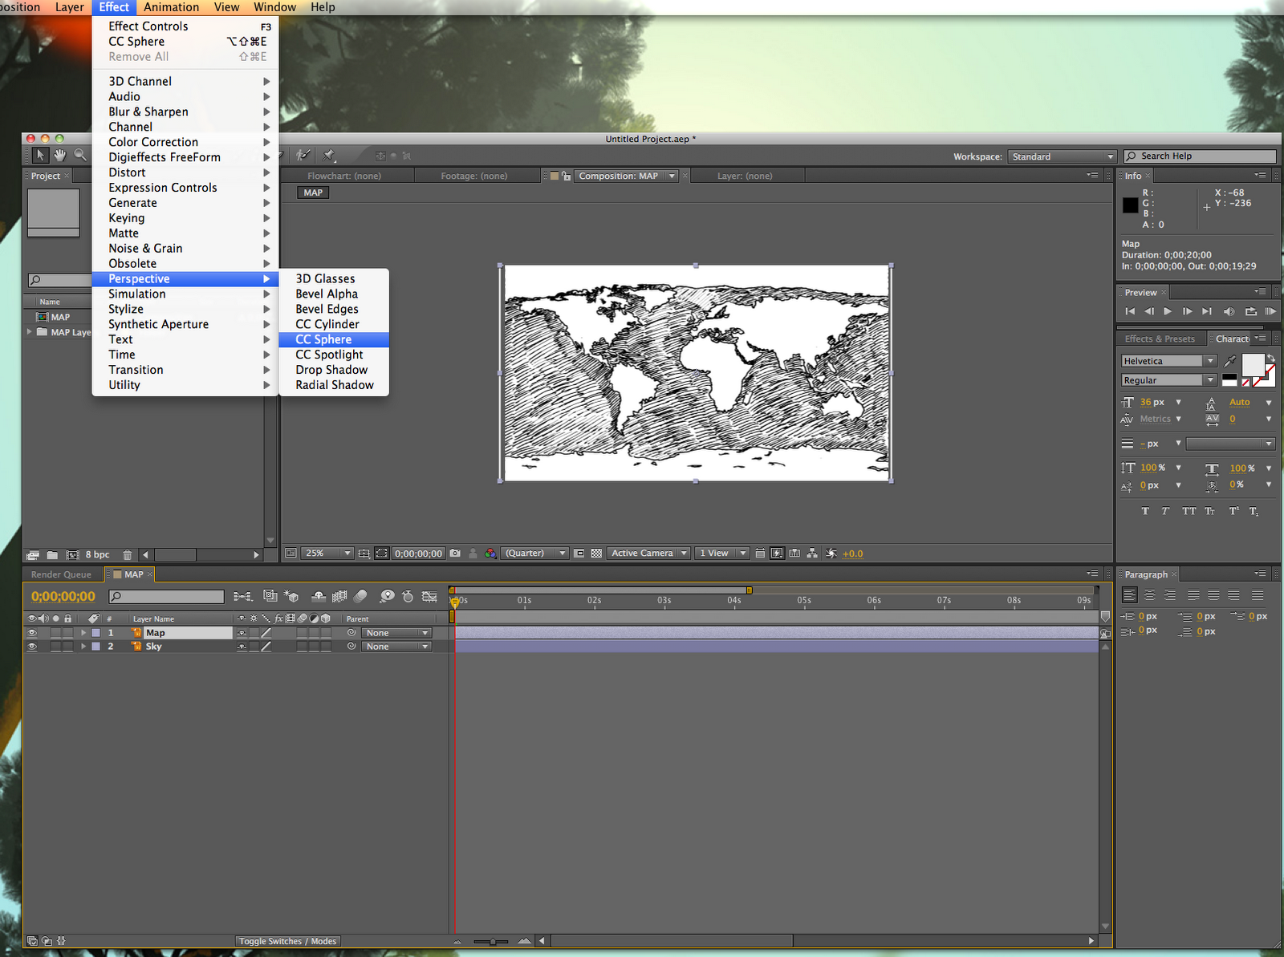Click the Toggle Switches / Modes button
1284x957 pixels.
point(288,941)
